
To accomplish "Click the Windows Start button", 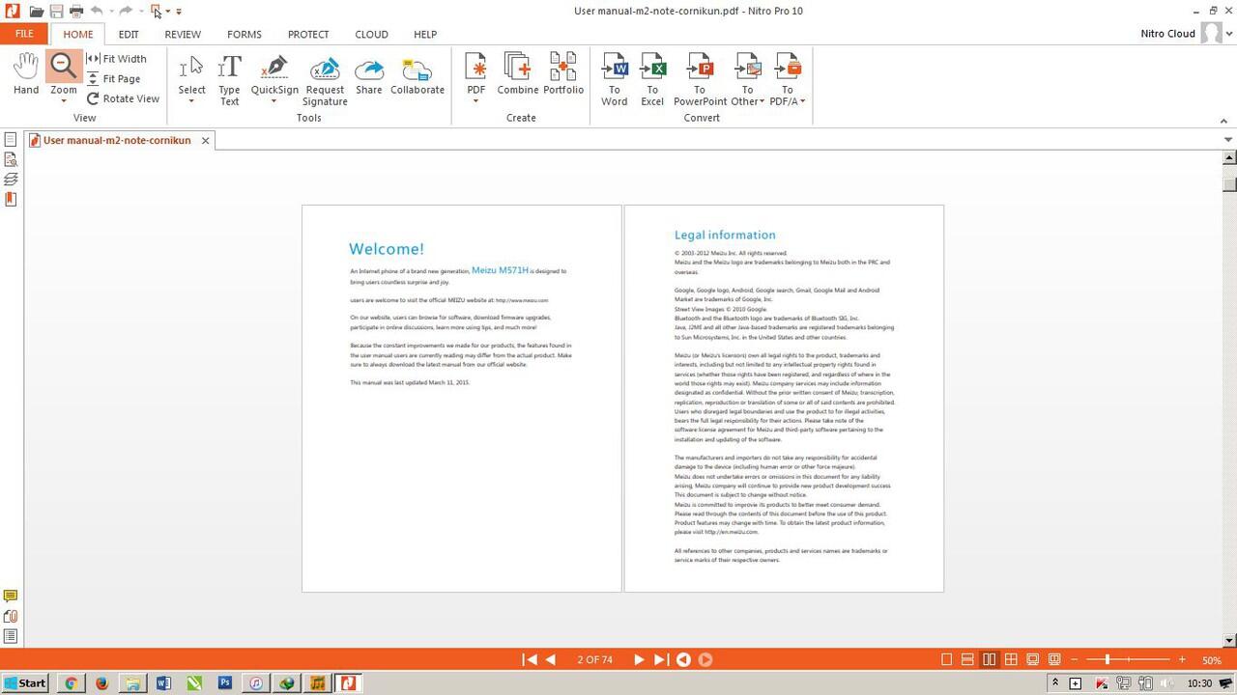I will pyautogui.click(x=25, y=682).
